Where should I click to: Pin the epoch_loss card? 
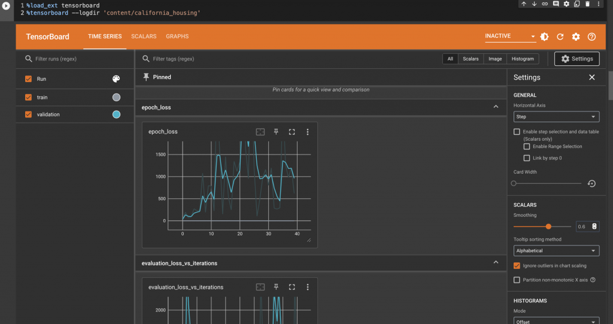click(276, 132)
